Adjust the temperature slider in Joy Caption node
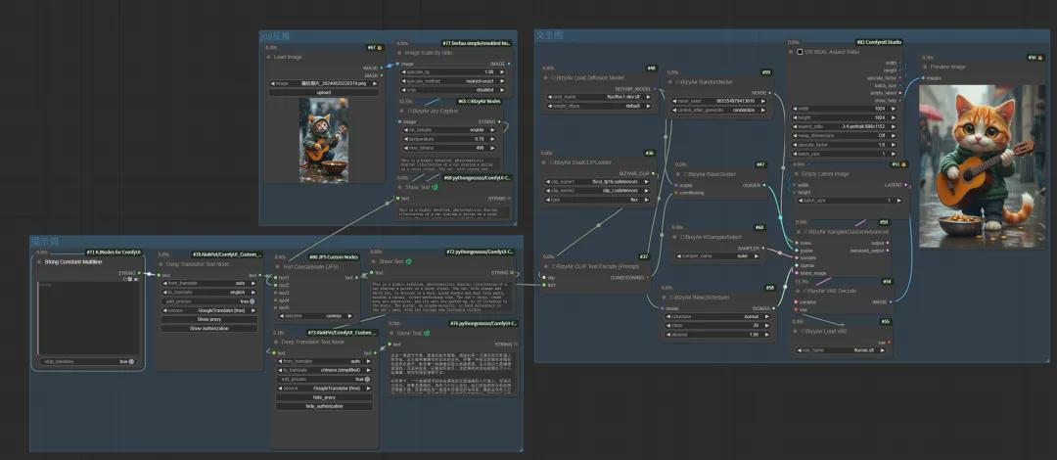Screen dimensions: 1057x460 point(451,139)
